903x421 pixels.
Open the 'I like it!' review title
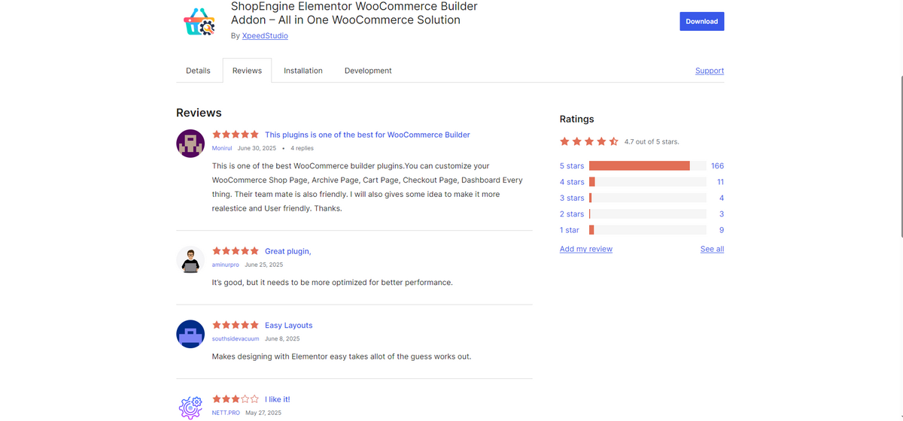point(277,399)
